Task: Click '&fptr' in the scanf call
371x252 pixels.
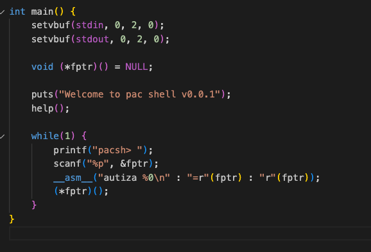Action: tap(134, 164)
